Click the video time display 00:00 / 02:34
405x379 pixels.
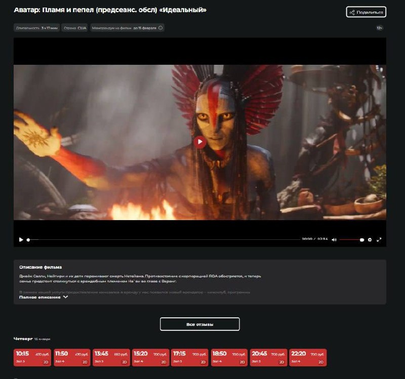(x=314, y=239)
